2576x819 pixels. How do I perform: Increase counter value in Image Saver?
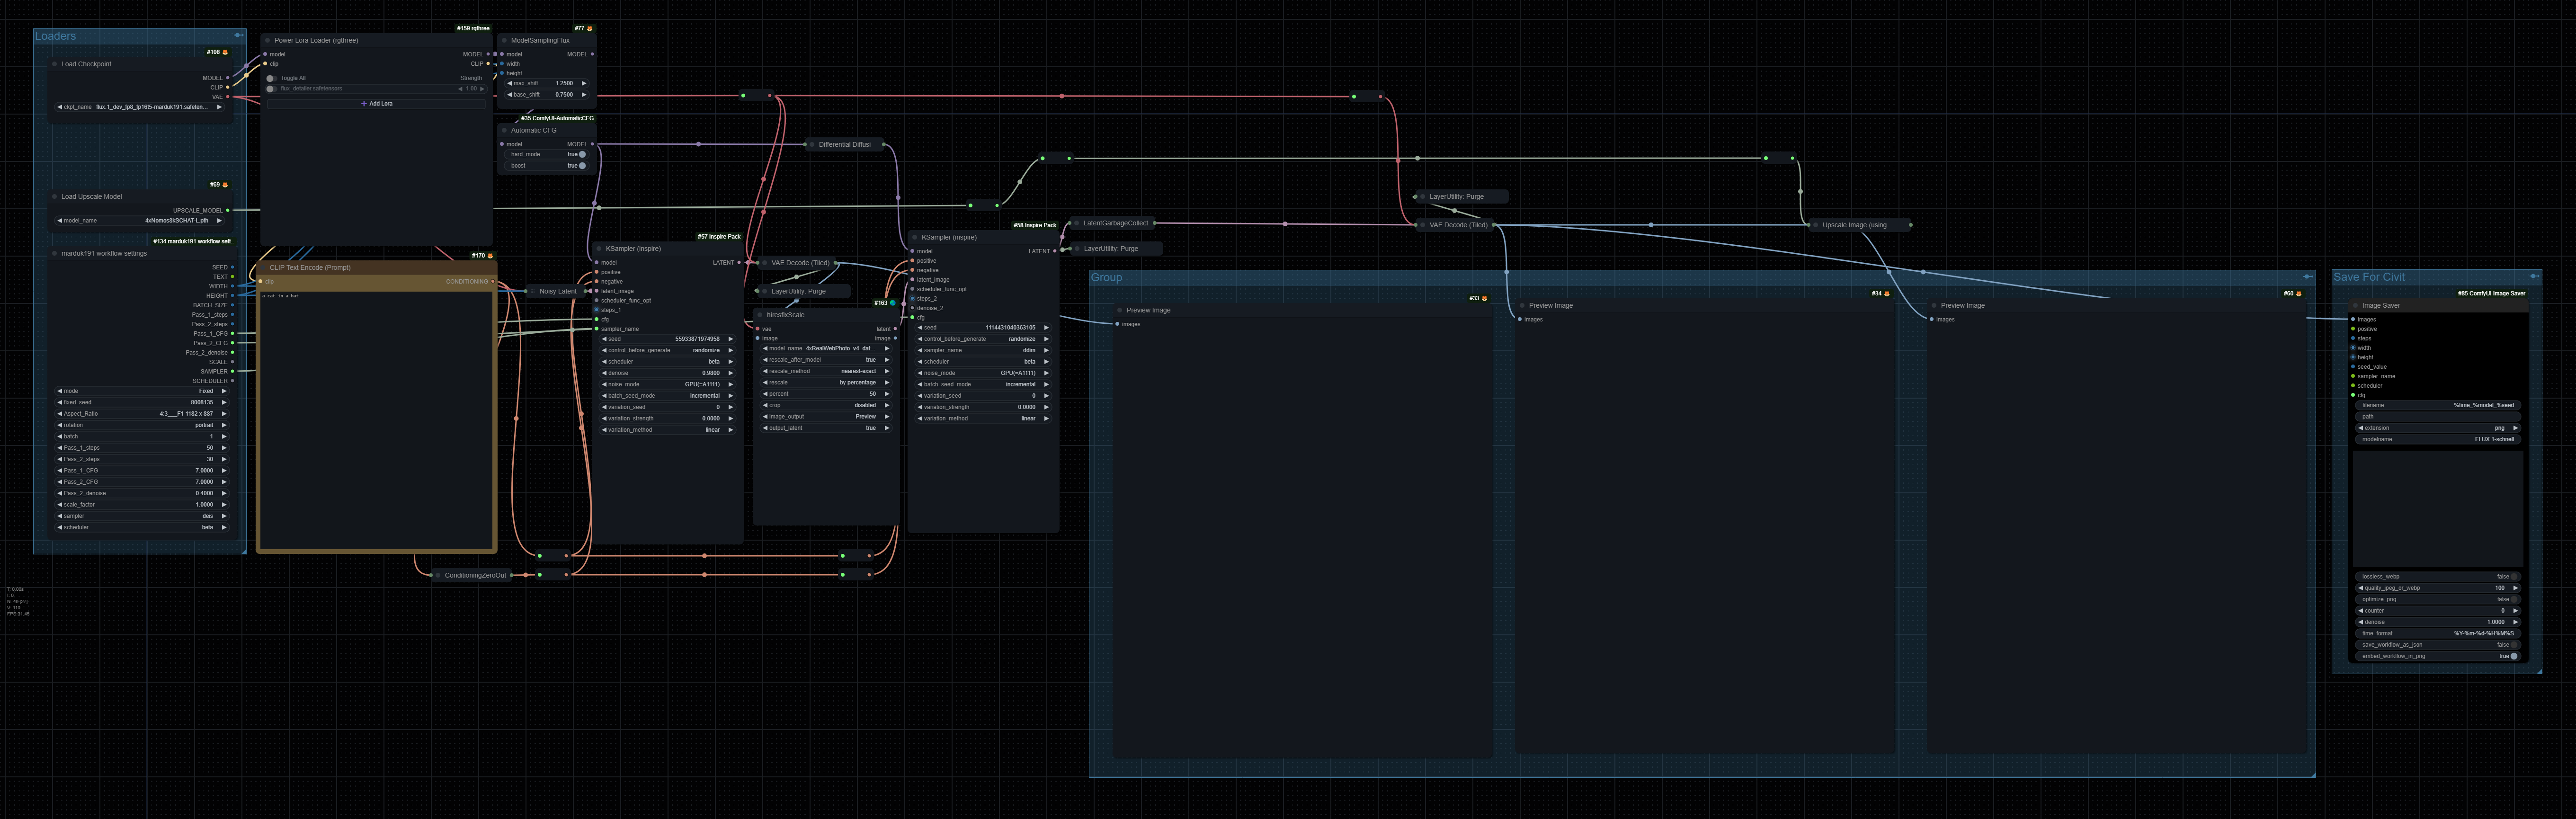[x=2515, y=611]
